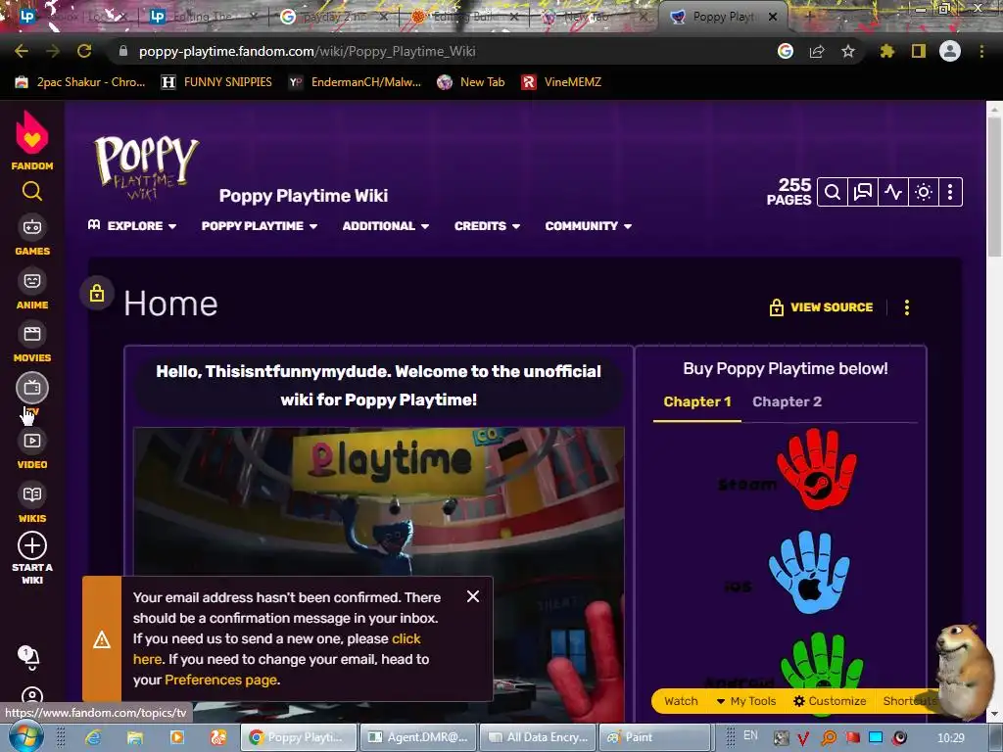Expand the Additional menu
This screenshot has width=1003, height=752.
(x=386, y=226)
